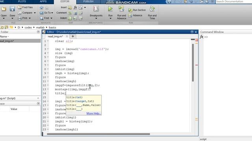Expand the Insert fixed-point dropdown arrow
Viewport: 252px width, 141px height.
coord(85,7)
